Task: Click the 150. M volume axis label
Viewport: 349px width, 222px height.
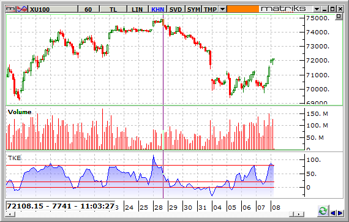Action: [317, 114]
